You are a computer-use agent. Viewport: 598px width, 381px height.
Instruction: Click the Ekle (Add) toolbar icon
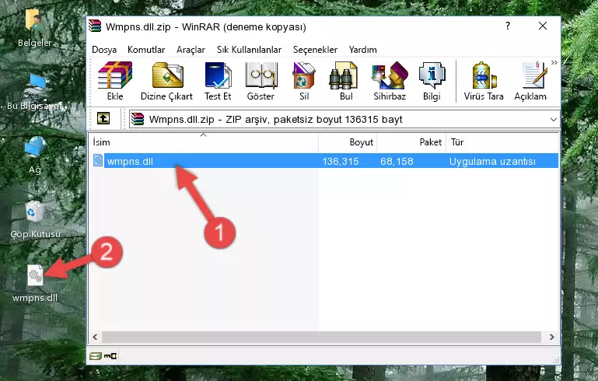tap(115, 75)
